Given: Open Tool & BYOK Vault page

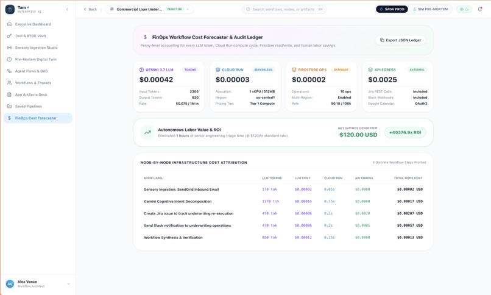Looking at the screenshot, I should pos(38,36).
